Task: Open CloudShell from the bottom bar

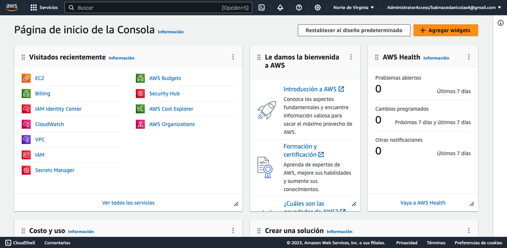Action: pos(20,243)
